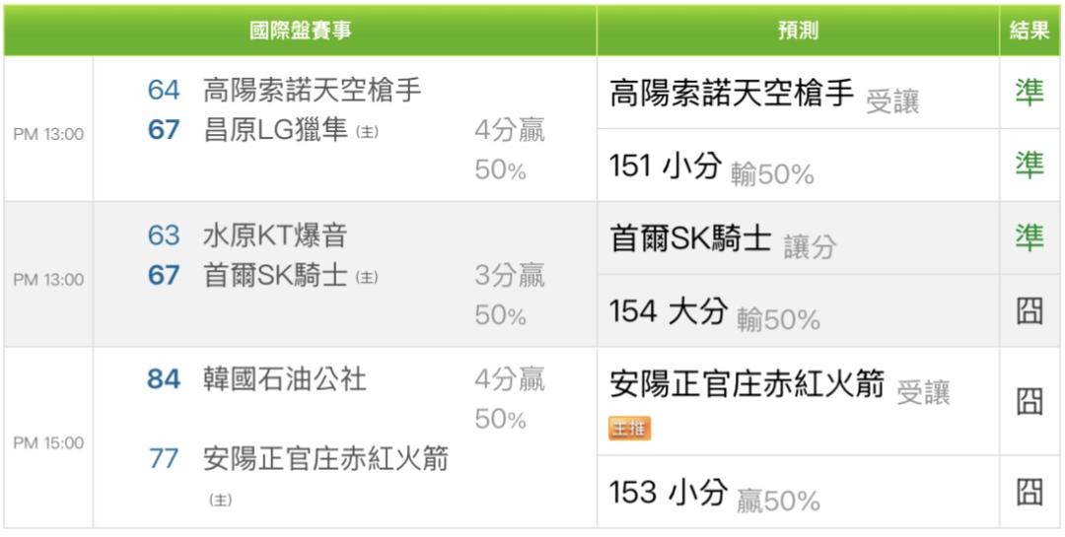1065x537 pixels.
Task: Click the 結果 column header
Action: pos(1029,31)
